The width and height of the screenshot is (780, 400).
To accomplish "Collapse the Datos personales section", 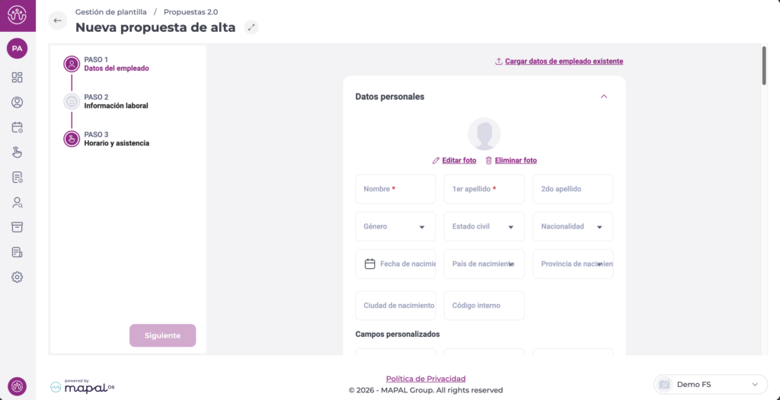I will pyautogui.click(x=604, y=97).
